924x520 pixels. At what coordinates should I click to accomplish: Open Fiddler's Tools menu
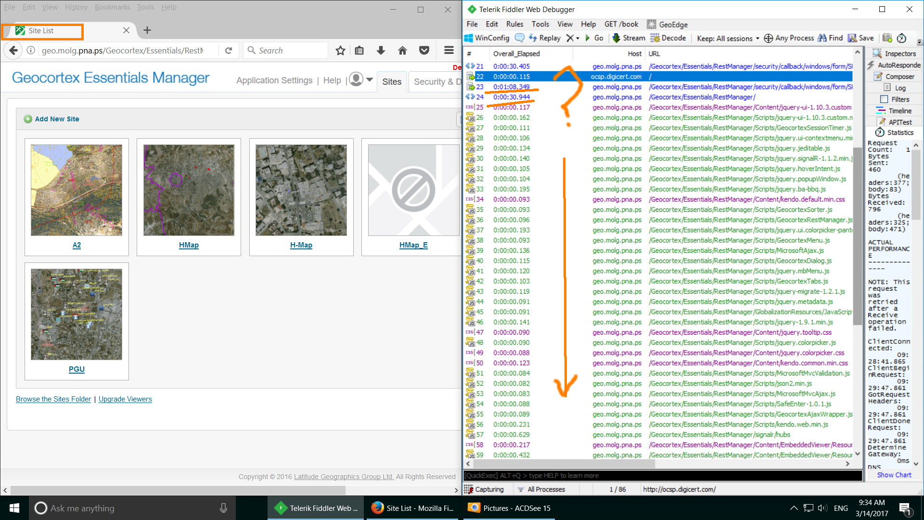540,24
